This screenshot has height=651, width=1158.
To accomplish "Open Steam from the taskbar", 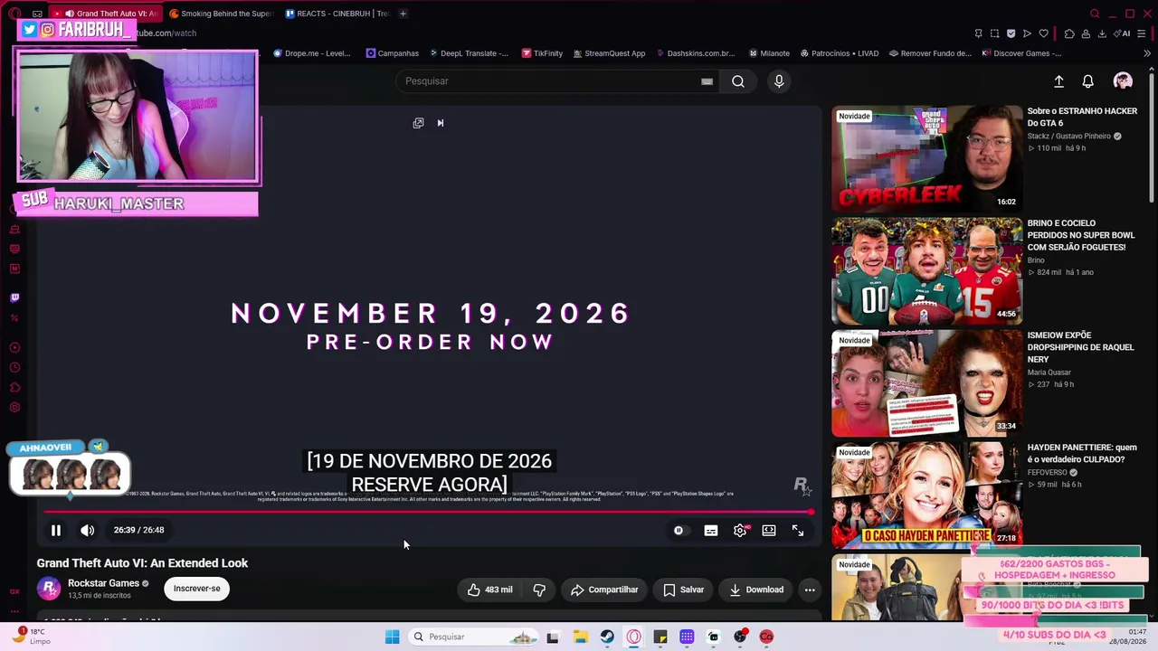I will [x=607, y=637].
